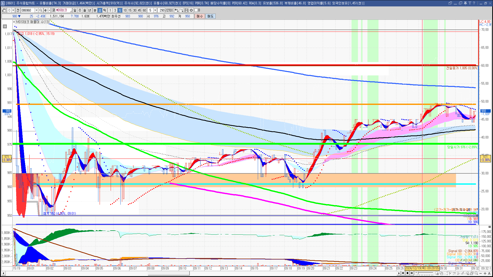
Task: Expand the interval value dropdown arrow
Action: click(155, 10)
